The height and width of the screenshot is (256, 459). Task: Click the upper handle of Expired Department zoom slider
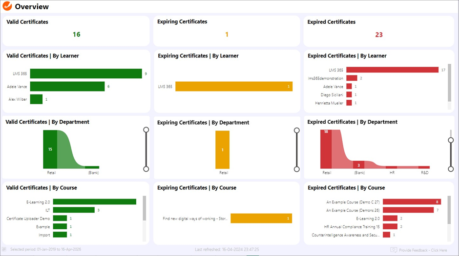(x=451, y=140)
